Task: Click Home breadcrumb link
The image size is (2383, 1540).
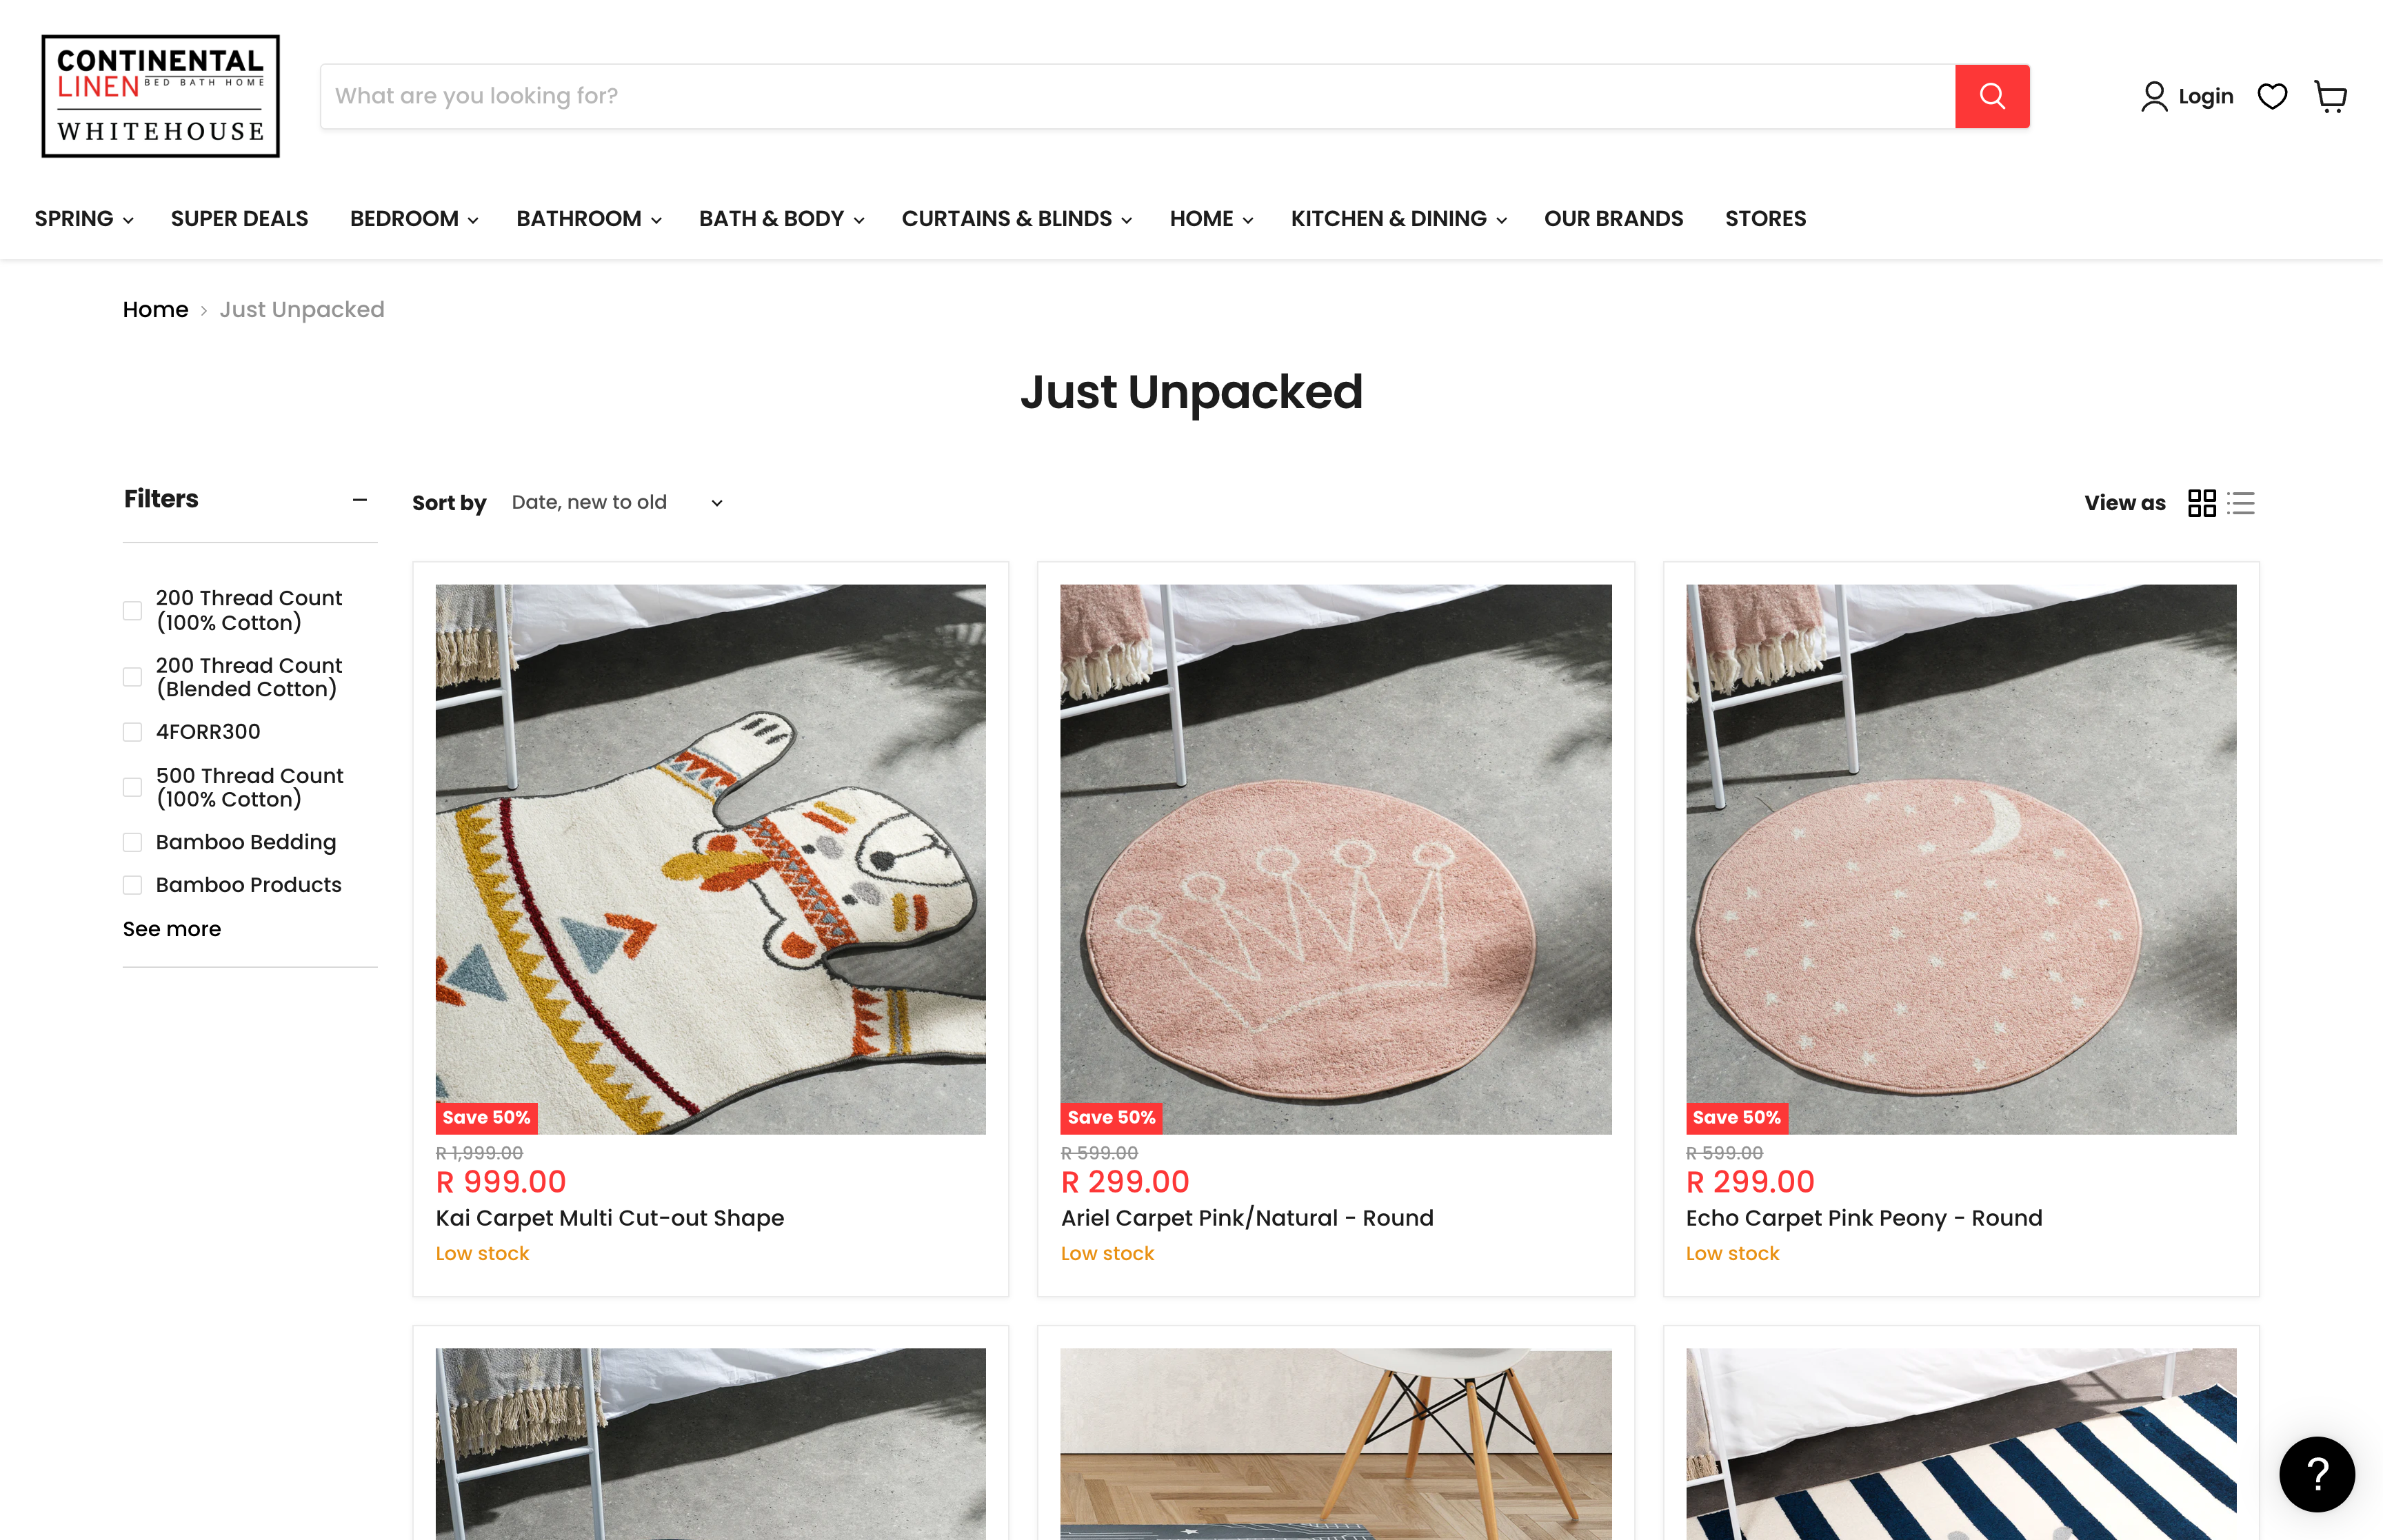Action: [x=154, y=309]
